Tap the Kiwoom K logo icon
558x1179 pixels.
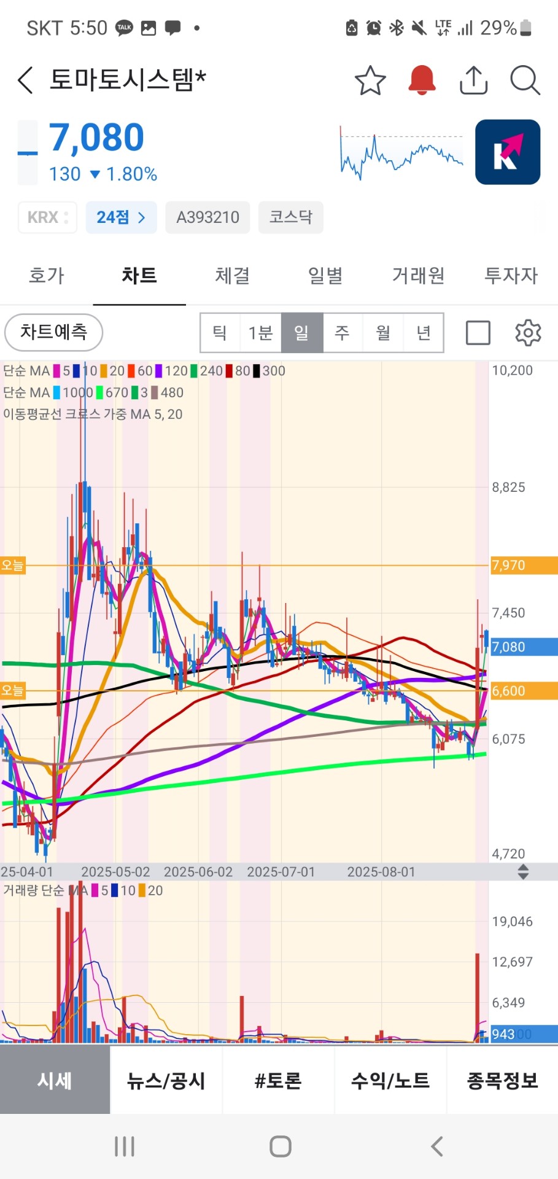(507, 152)
